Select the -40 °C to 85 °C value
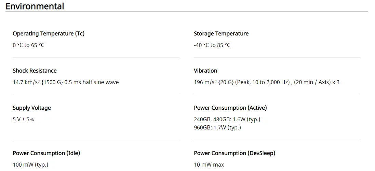 coord(212,45)
